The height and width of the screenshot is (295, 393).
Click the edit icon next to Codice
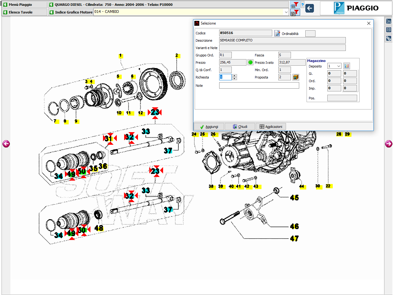(277, 33)
